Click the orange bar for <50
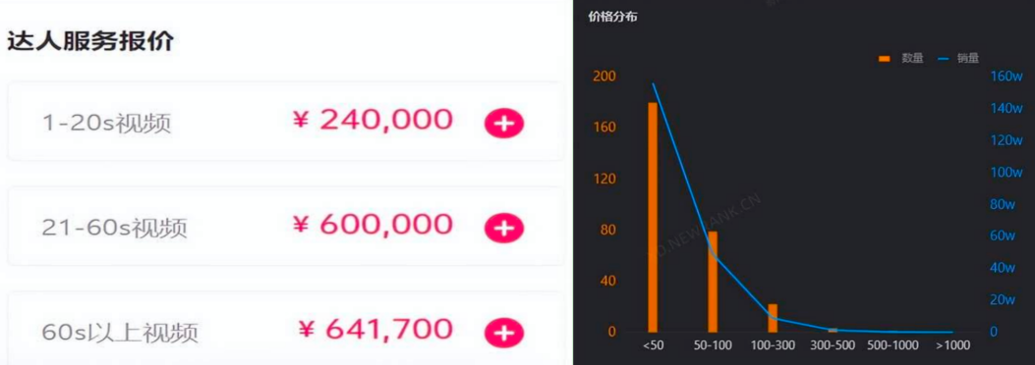Viewport: 1035px width, 365px height. (653, 217)
